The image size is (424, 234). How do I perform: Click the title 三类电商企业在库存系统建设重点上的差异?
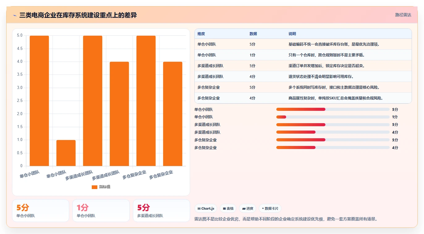click(x=78, y=15)
